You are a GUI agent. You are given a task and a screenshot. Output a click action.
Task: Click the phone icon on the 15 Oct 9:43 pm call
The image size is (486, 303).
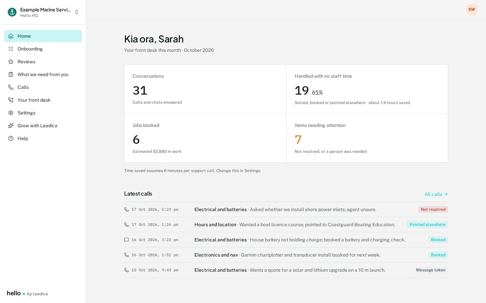click(x=127, y=270)
